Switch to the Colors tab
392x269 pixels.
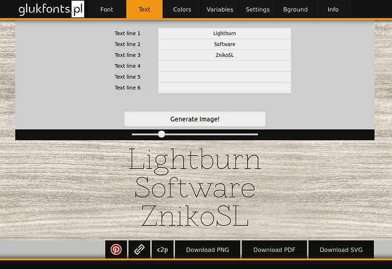tap(182, 9)
